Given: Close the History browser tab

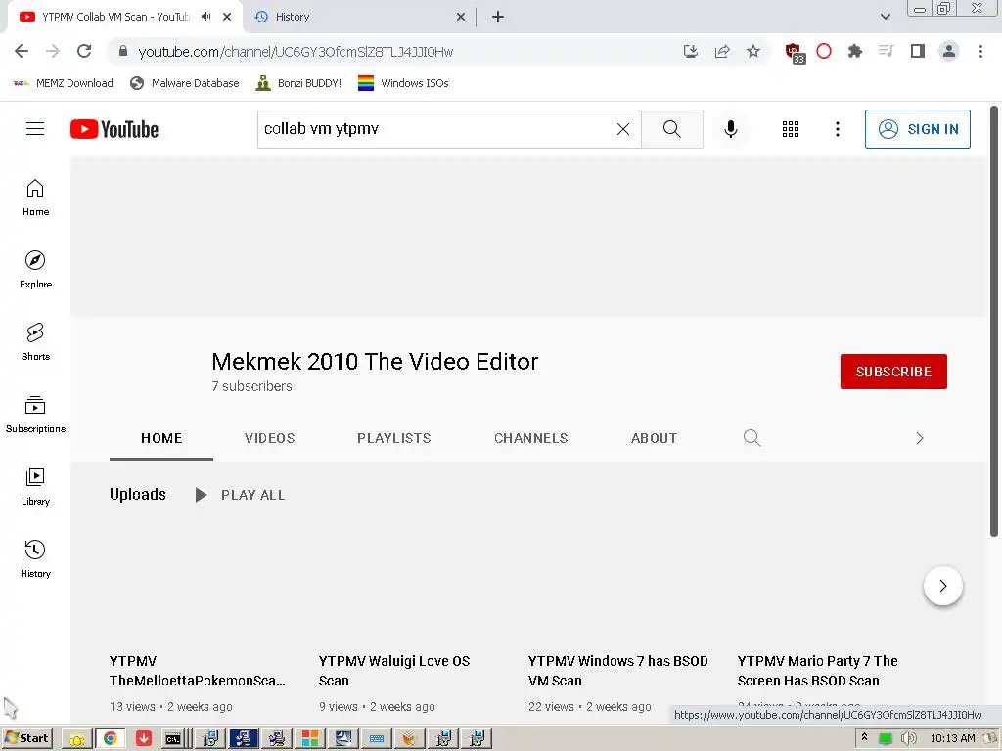Looking at the screenshot, I should pyautogui.click(x=461, y=17).
